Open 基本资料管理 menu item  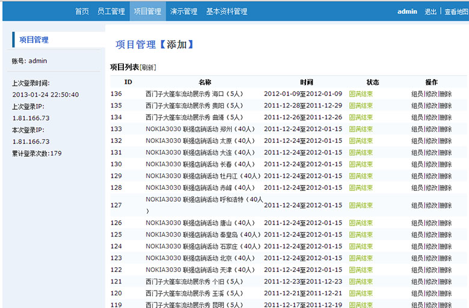tap(227, 11)
